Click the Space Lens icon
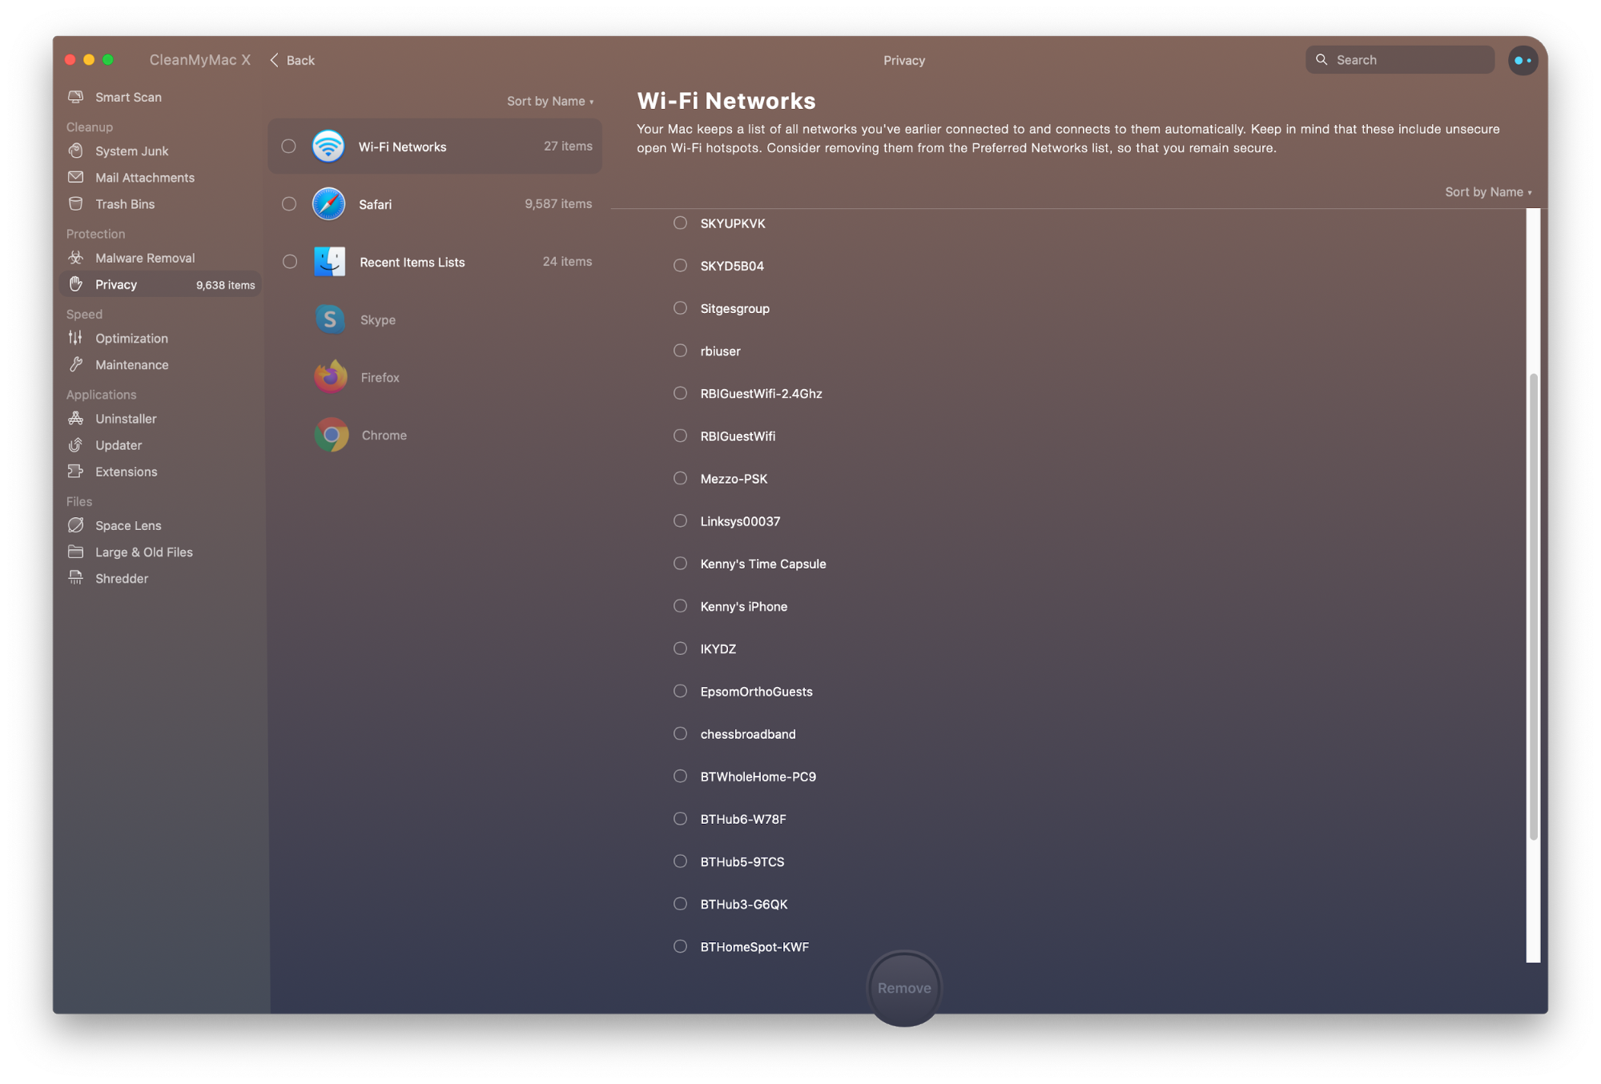This screenshot has width=1601, height=1084. click(x=76, y=525)
